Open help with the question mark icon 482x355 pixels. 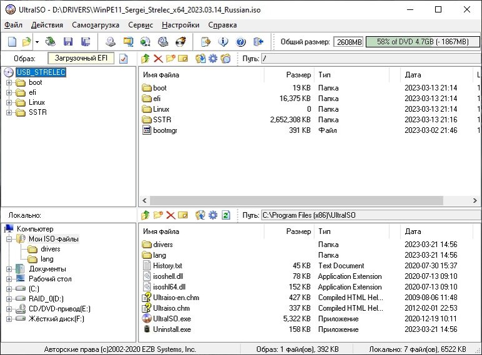click(x=241, y=41)
